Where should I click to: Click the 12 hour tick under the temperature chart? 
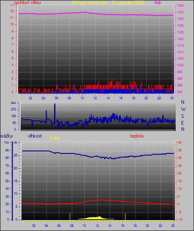[97, 226]
